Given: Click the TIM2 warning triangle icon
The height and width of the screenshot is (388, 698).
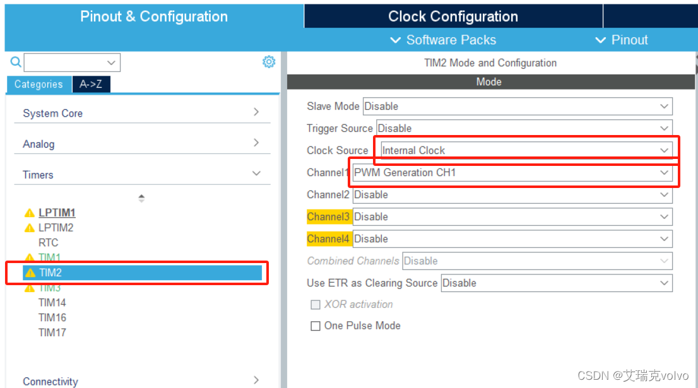Looking at the screenshot, I should coord(30,273).
